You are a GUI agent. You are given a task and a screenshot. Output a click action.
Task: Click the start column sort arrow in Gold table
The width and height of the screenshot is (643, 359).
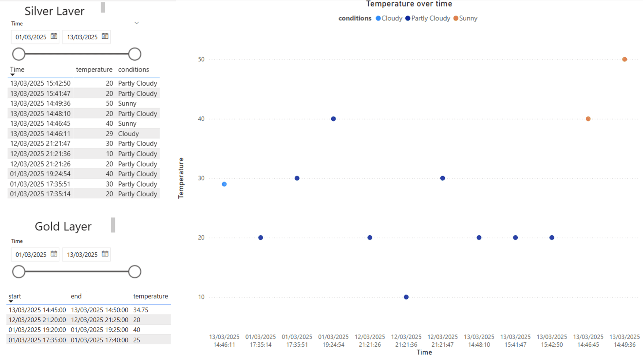(11, 301)
